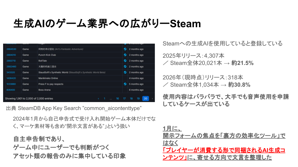
Task: Click 5 months ago timestamp
Action: click(x=136, y=84)
